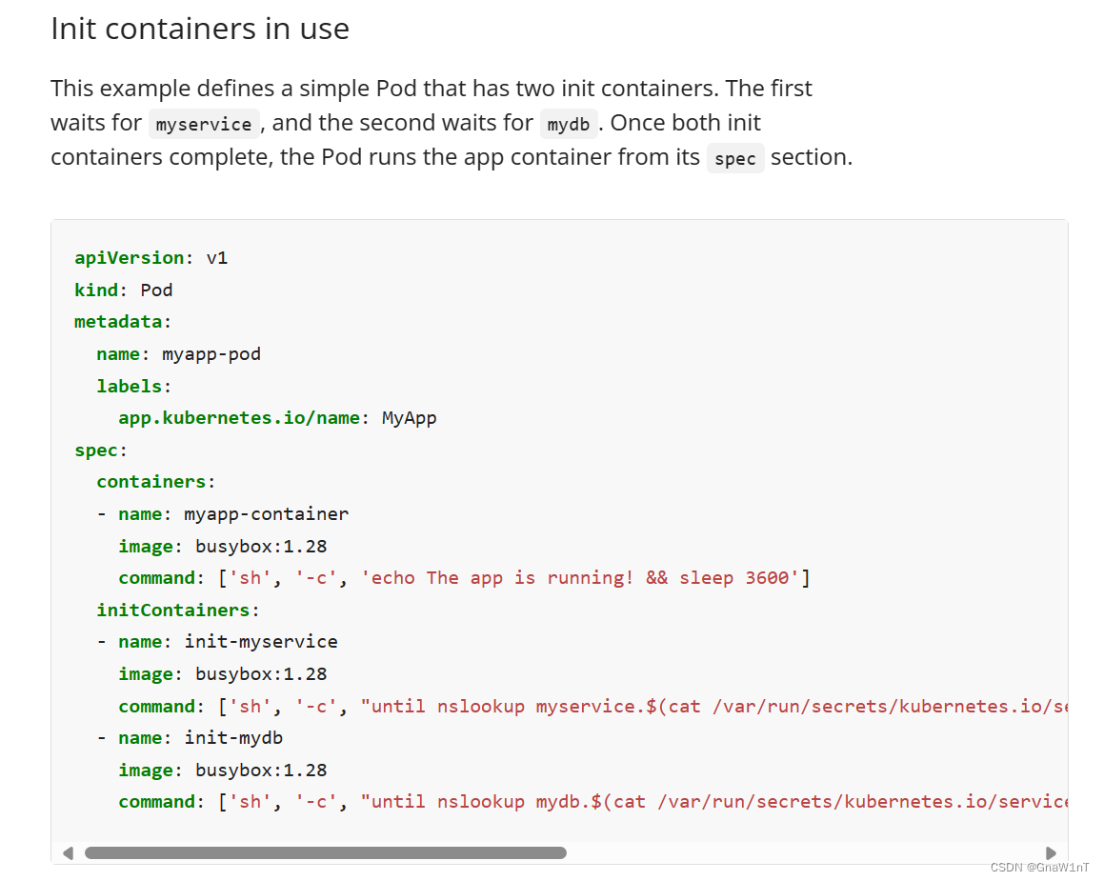Click the inline code 'mydb'
The width and height of the screenshot is (1104, 881).
point(569,124)
